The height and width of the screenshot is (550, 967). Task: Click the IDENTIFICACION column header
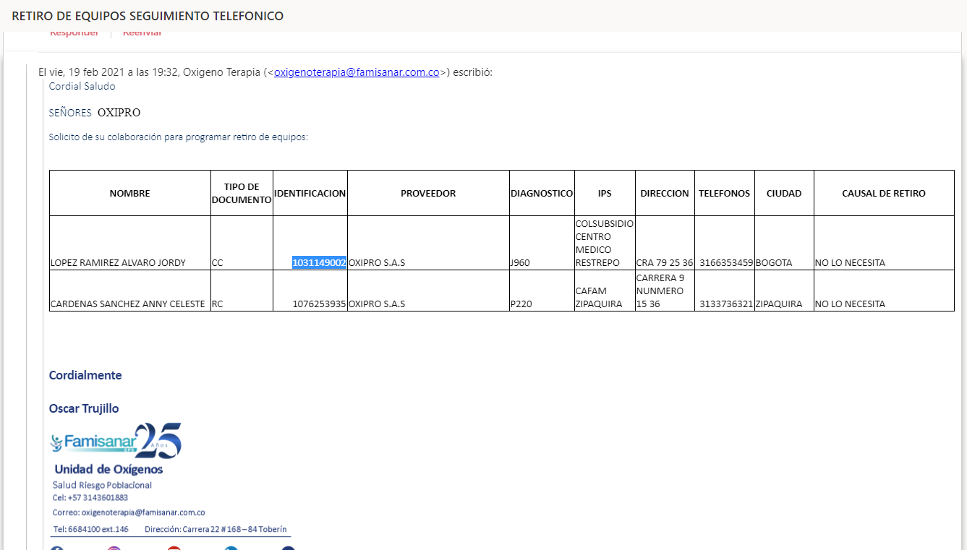[x=310, y=194]
